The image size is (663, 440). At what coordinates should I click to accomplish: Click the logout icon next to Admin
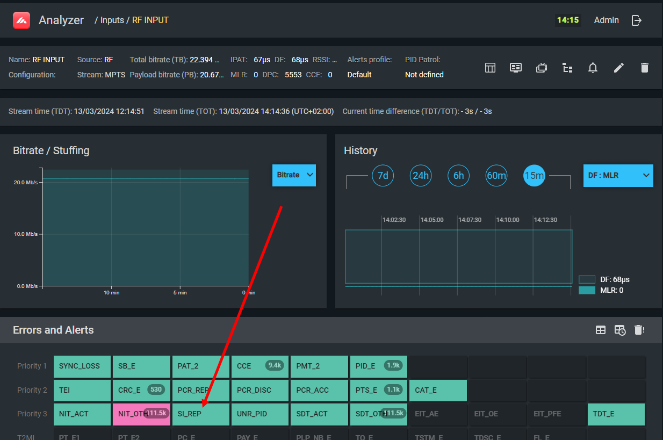click(x=637, y=20)
